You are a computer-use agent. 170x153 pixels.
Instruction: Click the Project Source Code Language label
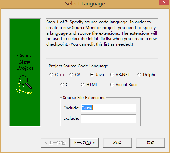[78, 66]
